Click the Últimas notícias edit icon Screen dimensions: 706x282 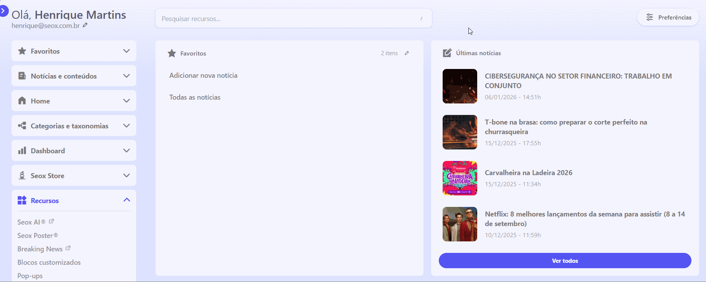(447, 53)
